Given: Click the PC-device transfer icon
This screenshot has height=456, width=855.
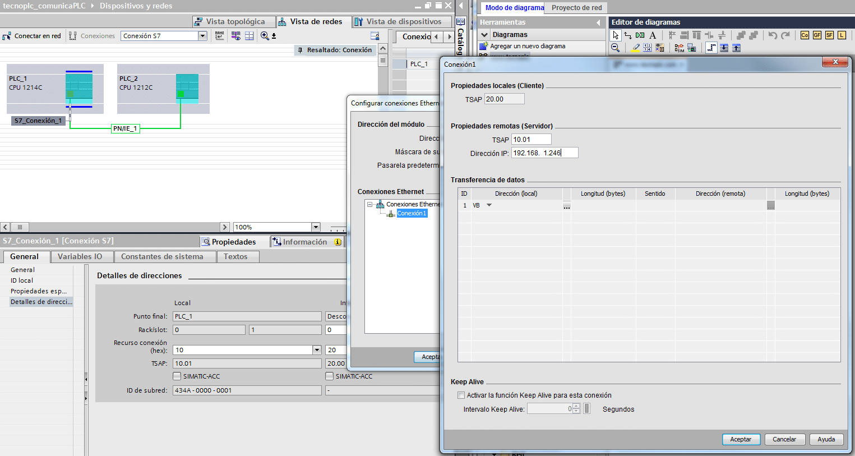Looking at the screenshot, I should click(691, 48).
